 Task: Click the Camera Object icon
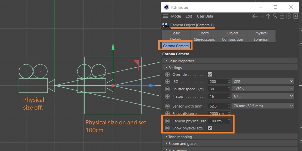[165, 25]
